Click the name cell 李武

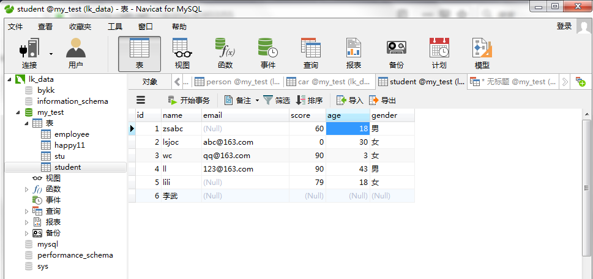coord(181,196)
